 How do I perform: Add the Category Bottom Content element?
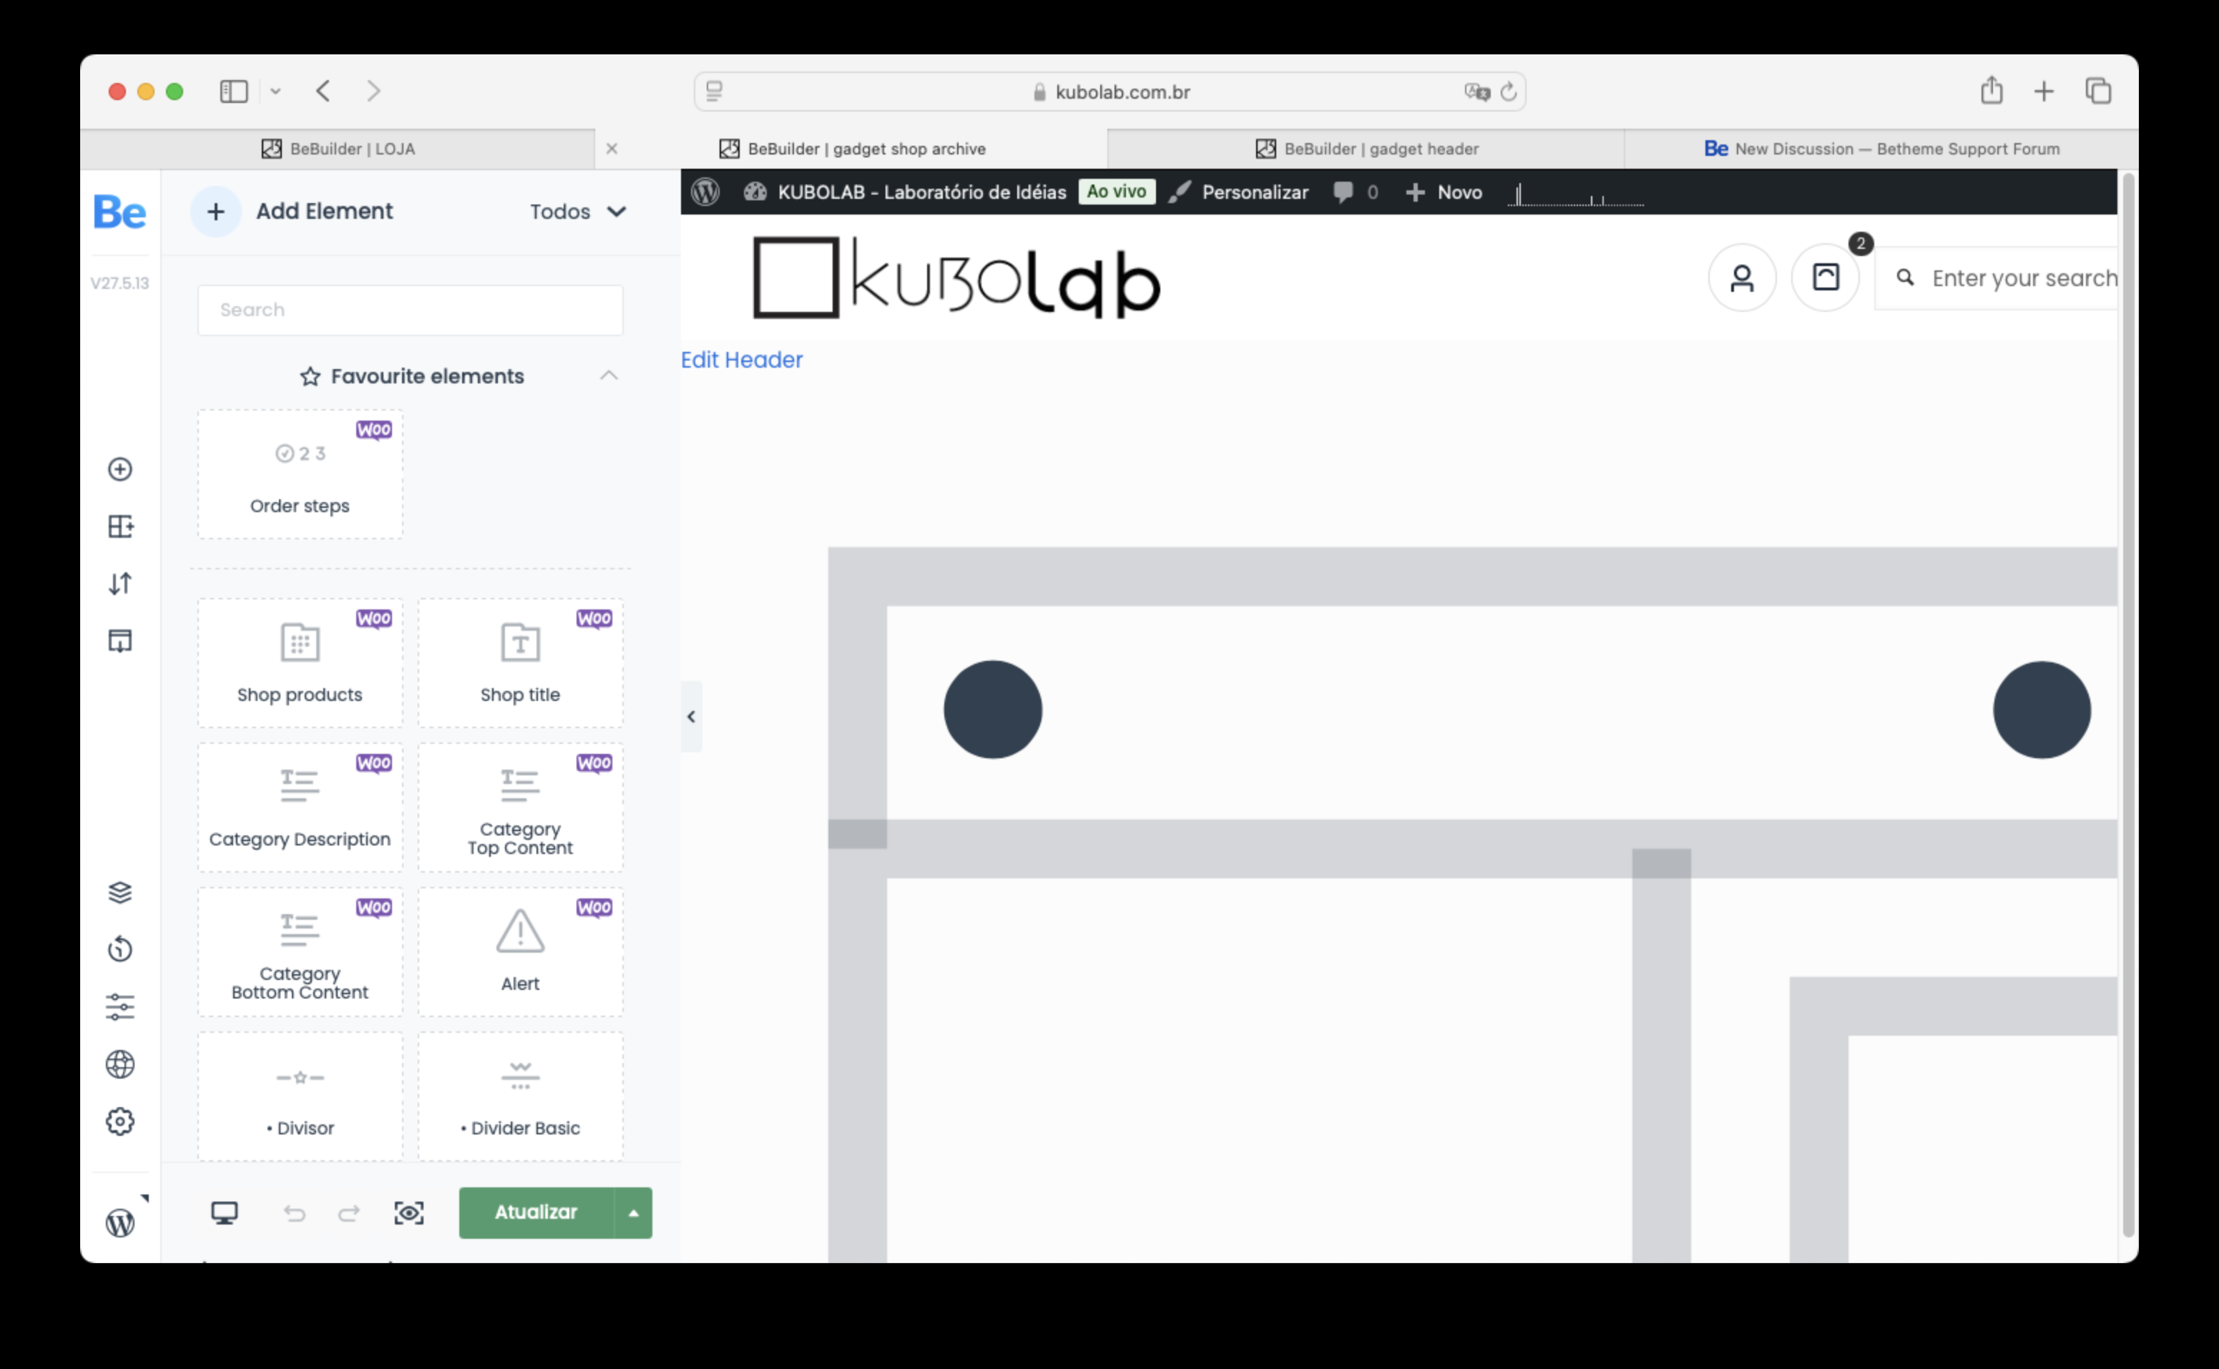(x=300, y=951)
